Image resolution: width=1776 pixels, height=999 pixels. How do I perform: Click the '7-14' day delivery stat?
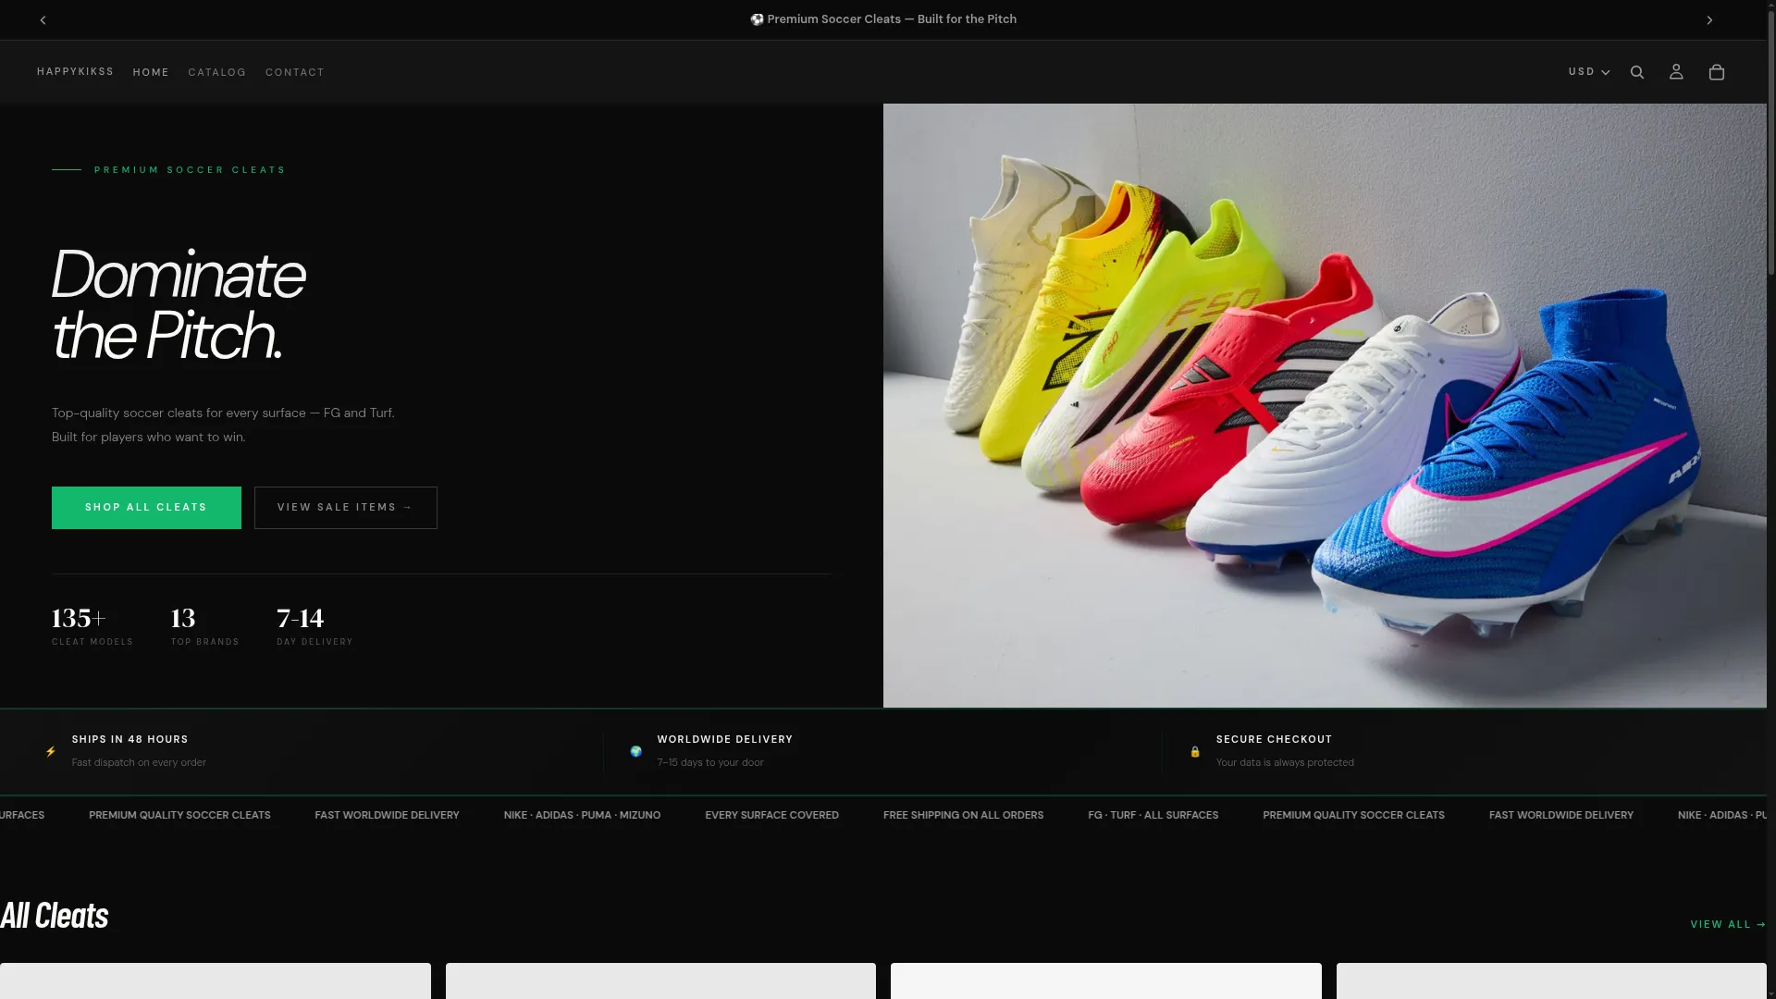tap(301, 618)
